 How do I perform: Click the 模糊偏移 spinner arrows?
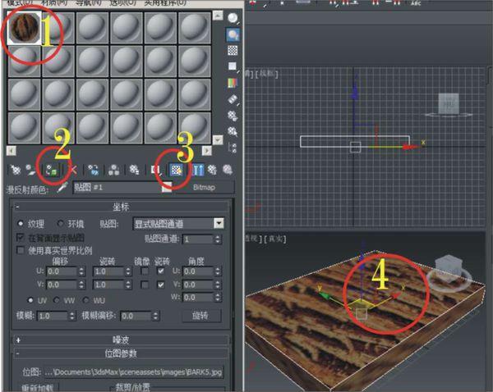click(x=155, y=316)
